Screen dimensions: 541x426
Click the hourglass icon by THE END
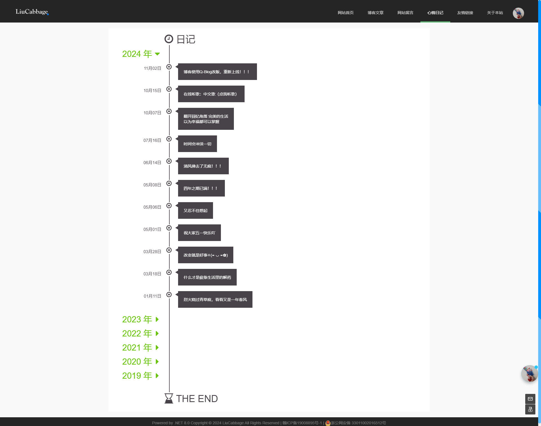(x=168, y=398)
